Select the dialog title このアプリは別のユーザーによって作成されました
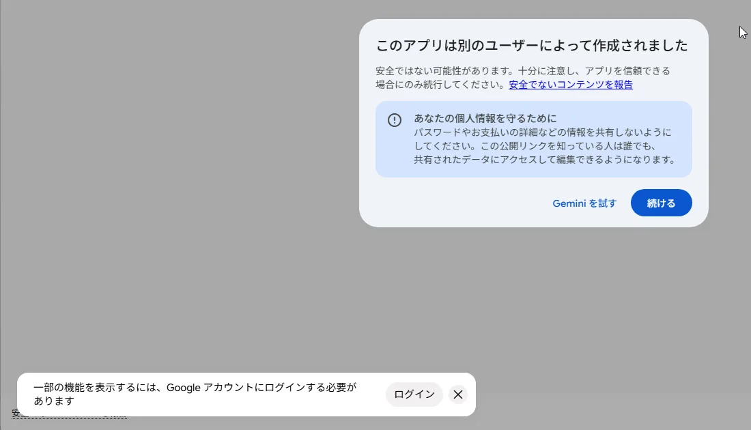This screenshot has width=751, height=430. tap(532, 46)
